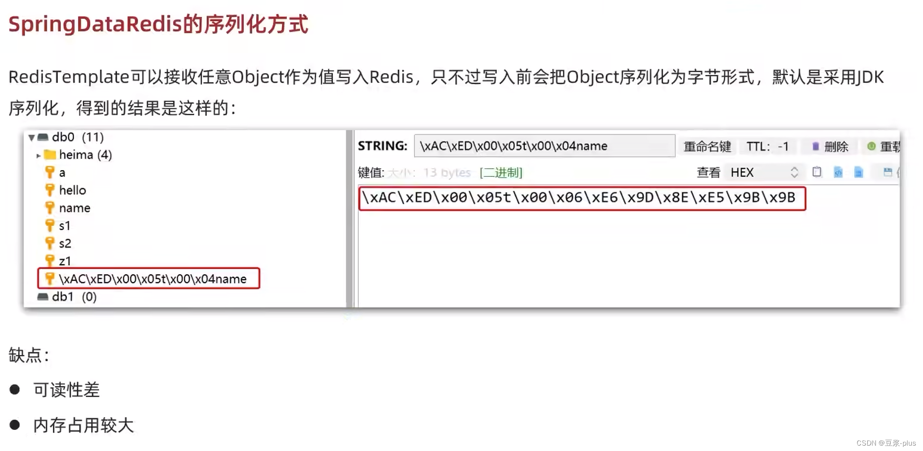Click the green reload (重载) icon
The height and width of the screenshot is (451, 923).
(871, 146)
